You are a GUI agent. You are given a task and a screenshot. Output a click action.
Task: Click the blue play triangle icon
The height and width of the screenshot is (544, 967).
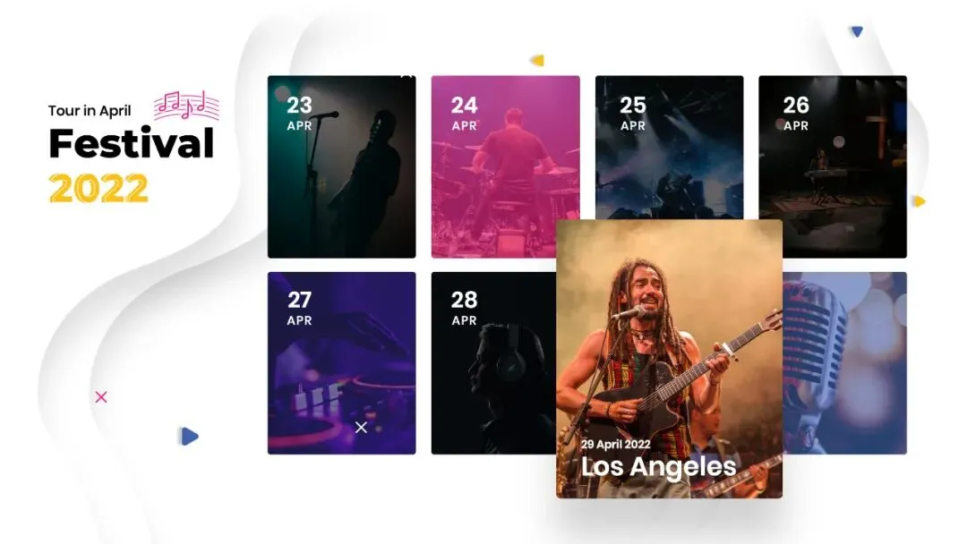coord(189,437)
